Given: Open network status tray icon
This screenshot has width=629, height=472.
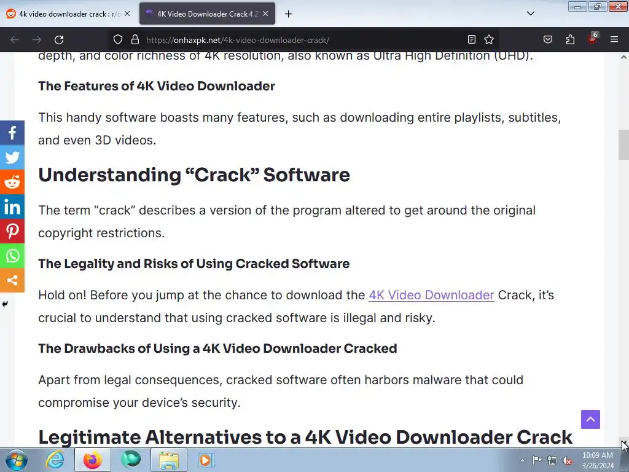Looking at the screenshot, I should (x=552, y=460).
